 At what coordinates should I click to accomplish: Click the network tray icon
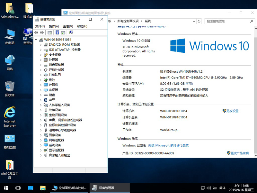click(203, 188)
